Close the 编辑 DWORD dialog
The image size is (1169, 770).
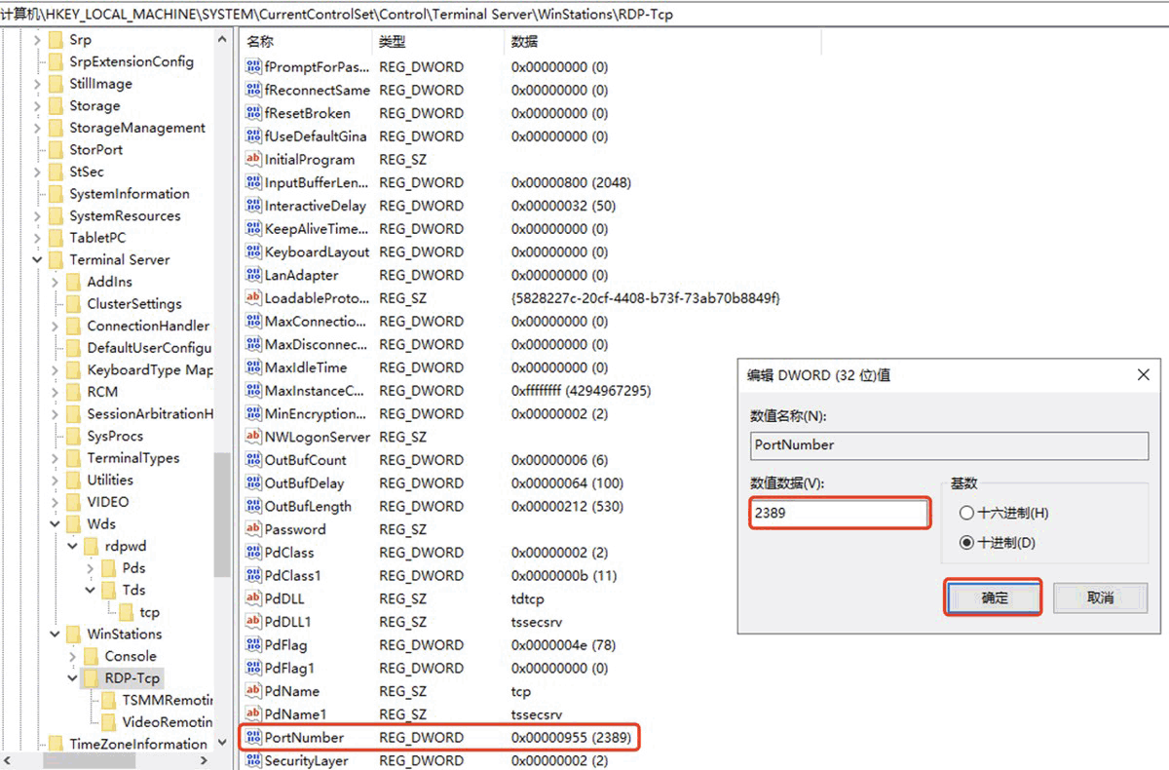1144,375
